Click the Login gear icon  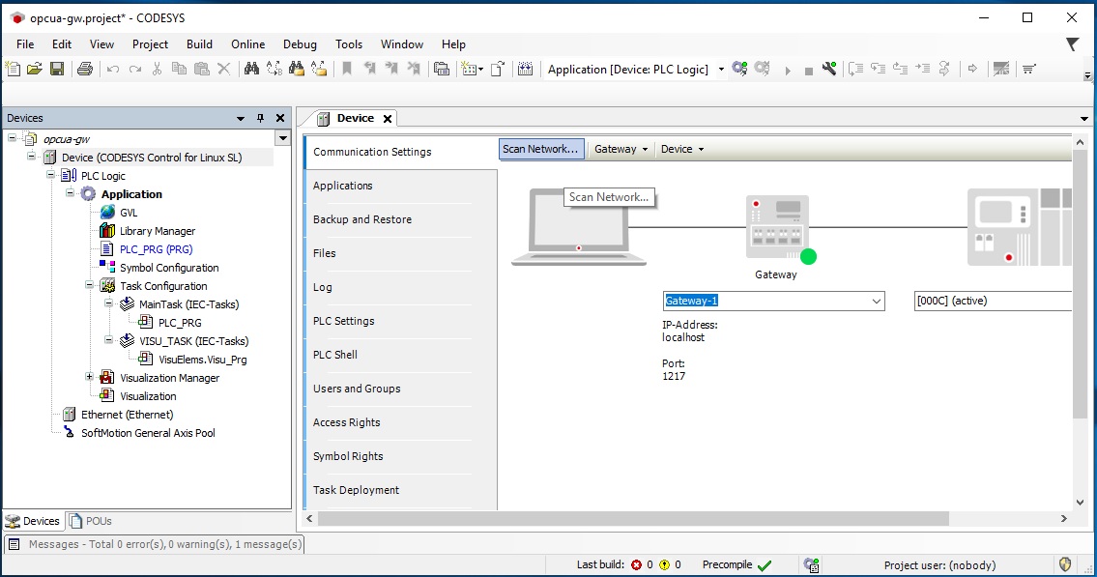point(739,69)
